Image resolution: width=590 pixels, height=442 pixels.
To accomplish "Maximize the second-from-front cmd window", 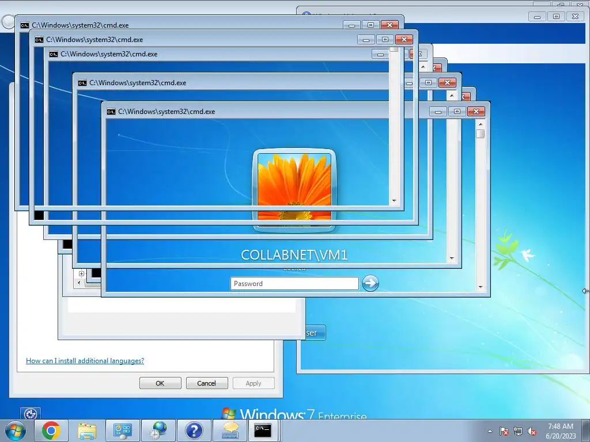I will click(428, 83).
